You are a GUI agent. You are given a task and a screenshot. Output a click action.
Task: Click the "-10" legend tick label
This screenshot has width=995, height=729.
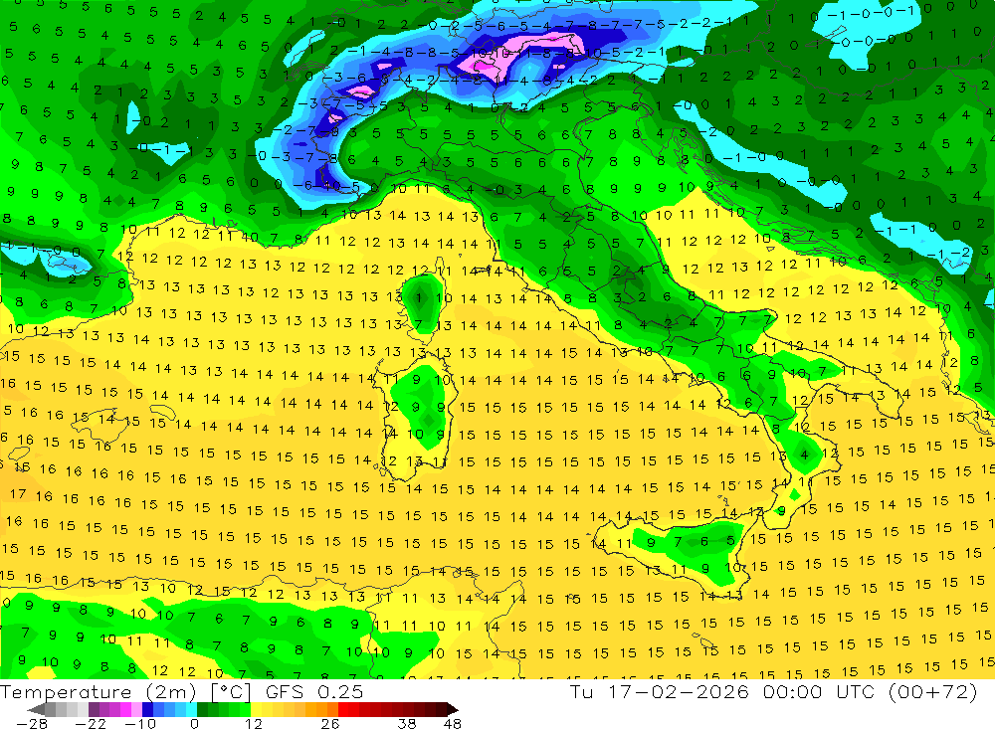tap(140, 724)
